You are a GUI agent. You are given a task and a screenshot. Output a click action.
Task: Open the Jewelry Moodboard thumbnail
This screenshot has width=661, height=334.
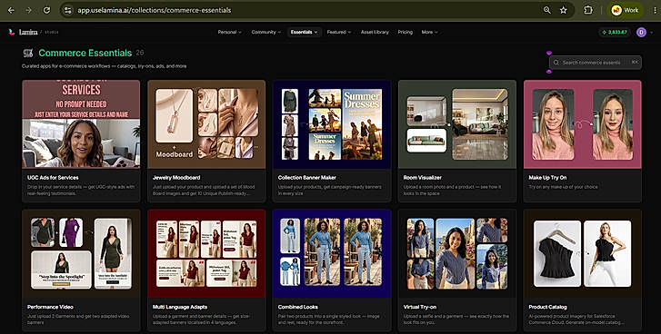(206, 124)
